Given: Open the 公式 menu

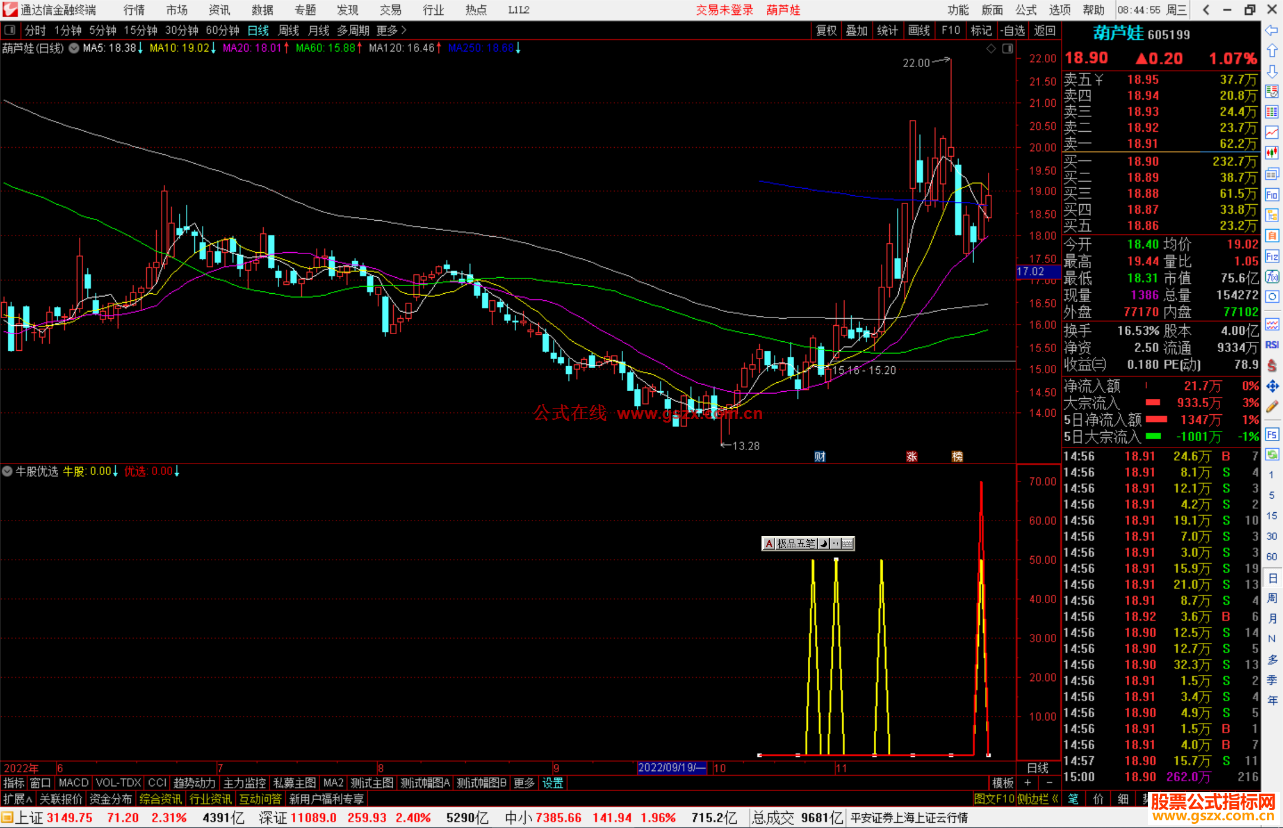Looking at the screenshot, I should (x=1026, y=9).
